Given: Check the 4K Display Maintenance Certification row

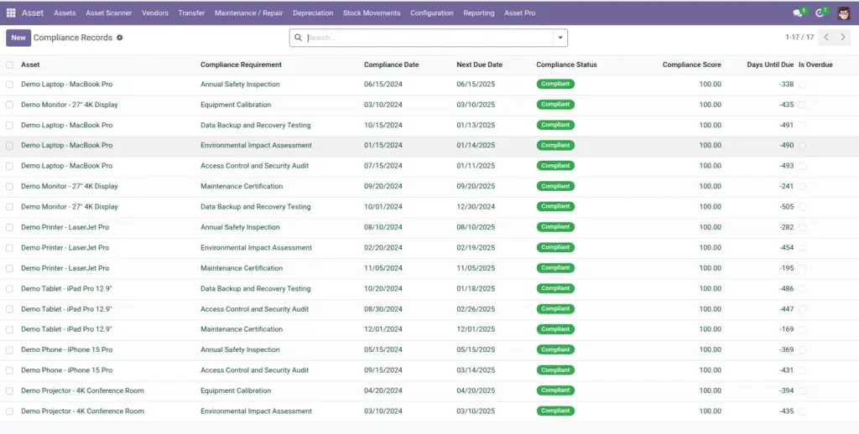Looking at the screenshot, I should pyautogui.click(x=10, y=187).
